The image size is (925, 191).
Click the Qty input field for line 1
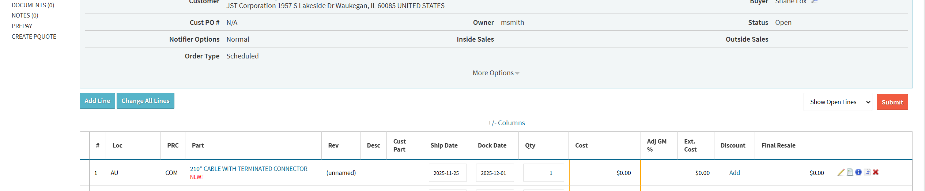coord(543,173)
